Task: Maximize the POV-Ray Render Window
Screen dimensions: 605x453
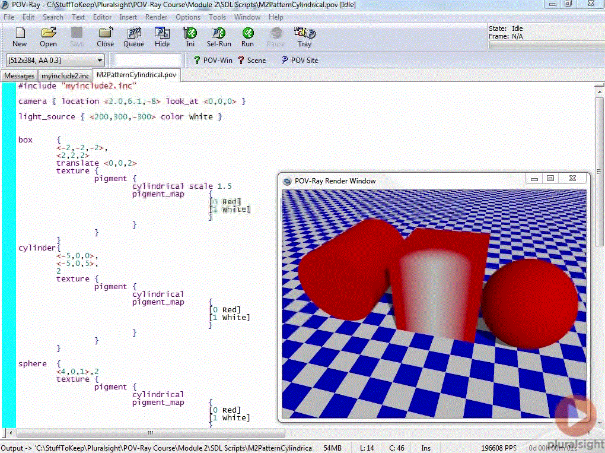Action: [550, 179]
